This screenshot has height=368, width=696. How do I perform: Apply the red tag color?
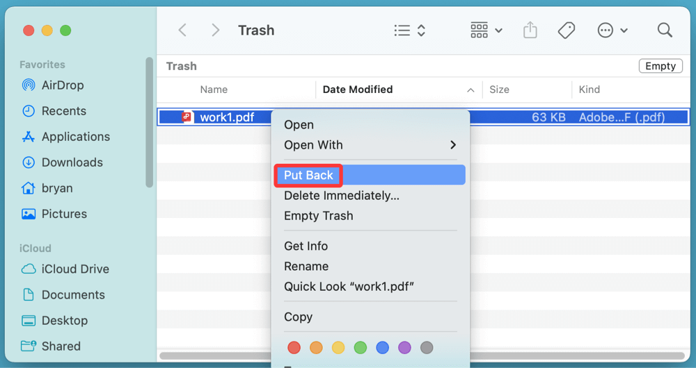point(294,348)
